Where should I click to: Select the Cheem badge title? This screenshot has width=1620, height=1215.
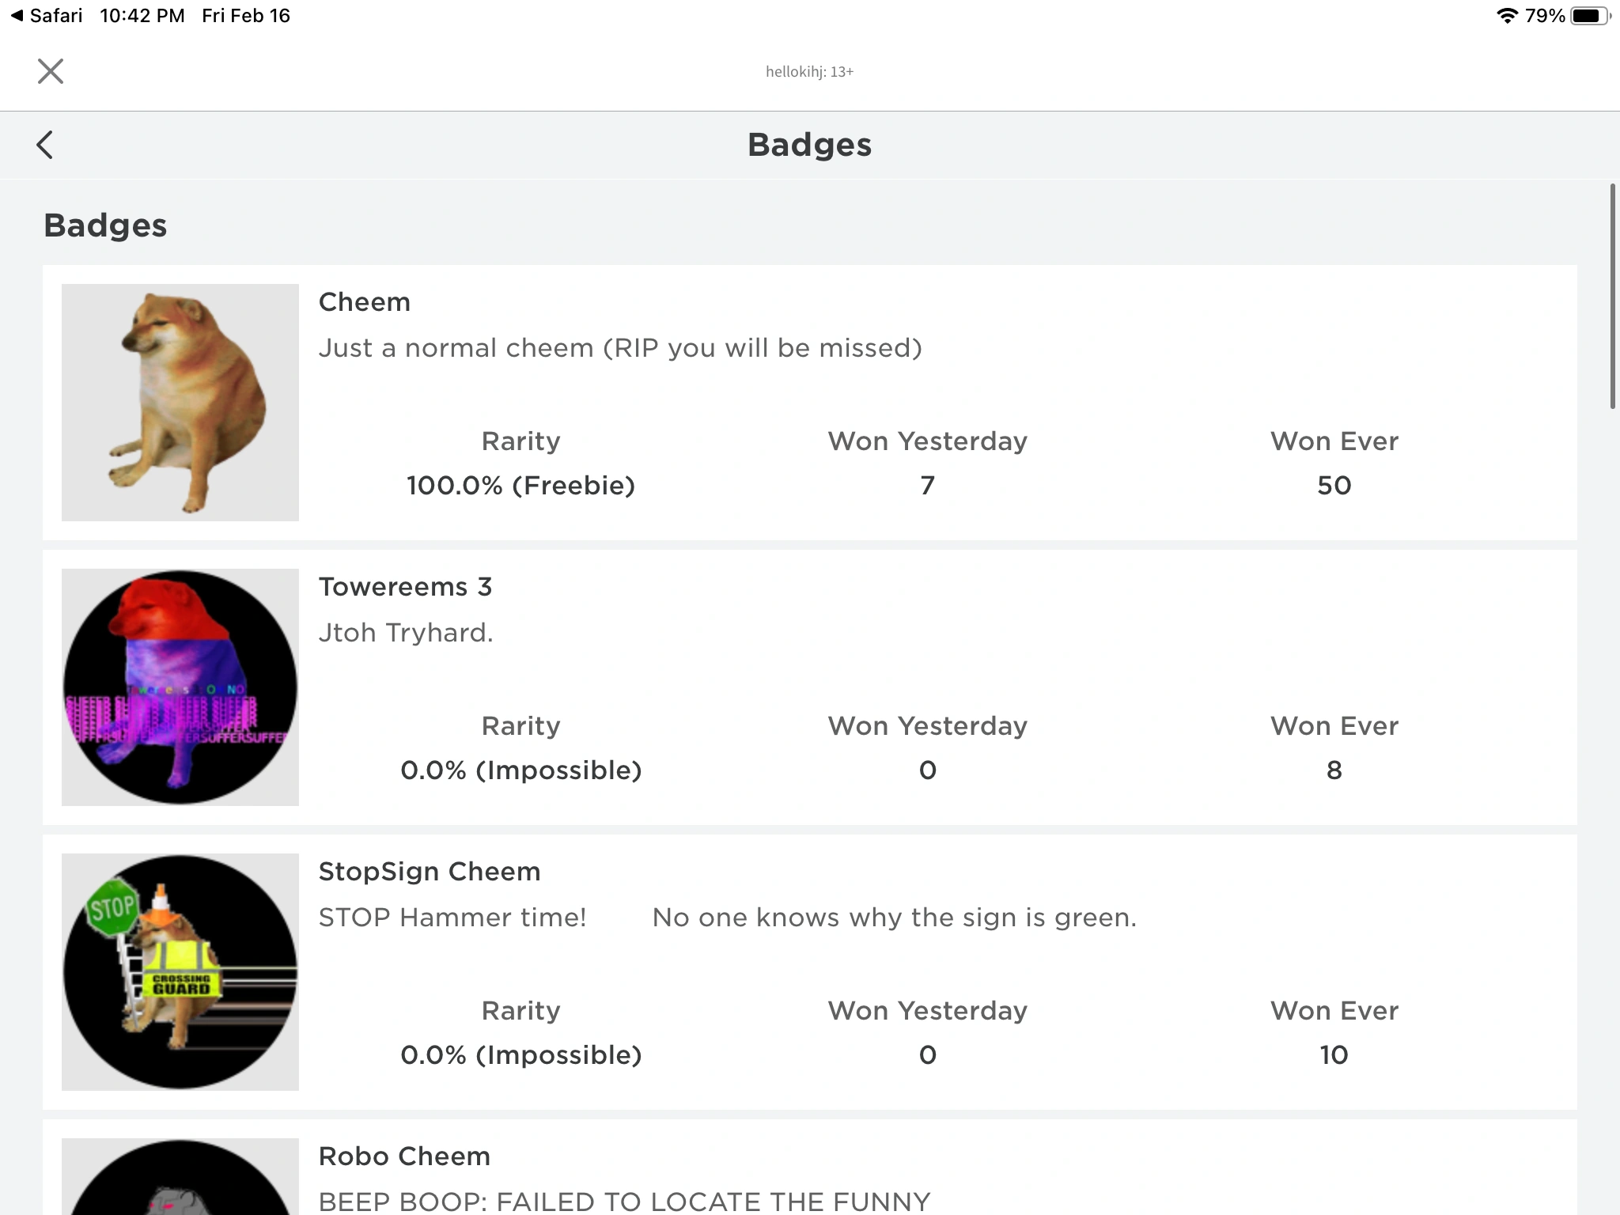pos(364,302)
